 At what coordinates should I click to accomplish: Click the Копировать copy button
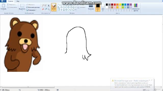pos(12,7)
